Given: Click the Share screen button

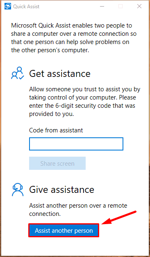Looking at the screenshot, I should (x=57, y=163).
